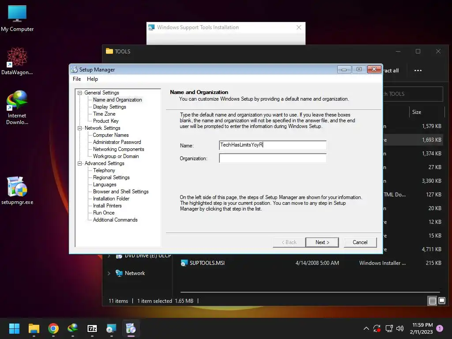Expand the DVD Drive (E:) node

[109, 256]
